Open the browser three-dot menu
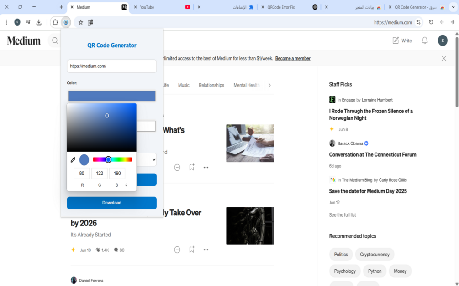 (x=6, y=22)
